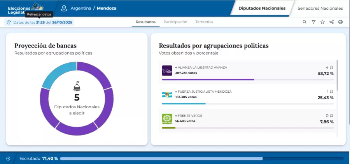This screenshot has height=164, width=350.
Task: Select the Resultados tab
Action: point(145,22)
